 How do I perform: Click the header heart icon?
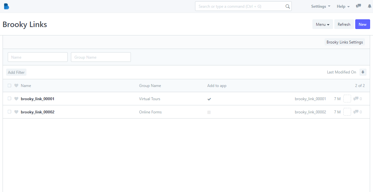click(x=16, y=86)
